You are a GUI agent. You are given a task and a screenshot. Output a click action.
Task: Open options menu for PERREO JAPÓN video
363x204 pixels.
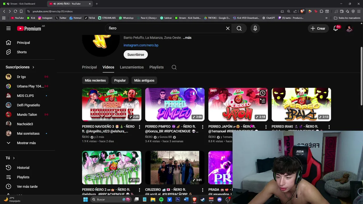(x=266, y=127)
